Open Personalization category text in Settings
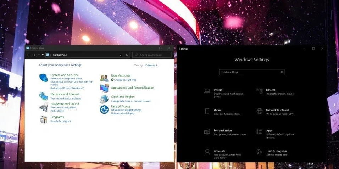Screen dimensions: 339x169 click(x=223, y=131)
